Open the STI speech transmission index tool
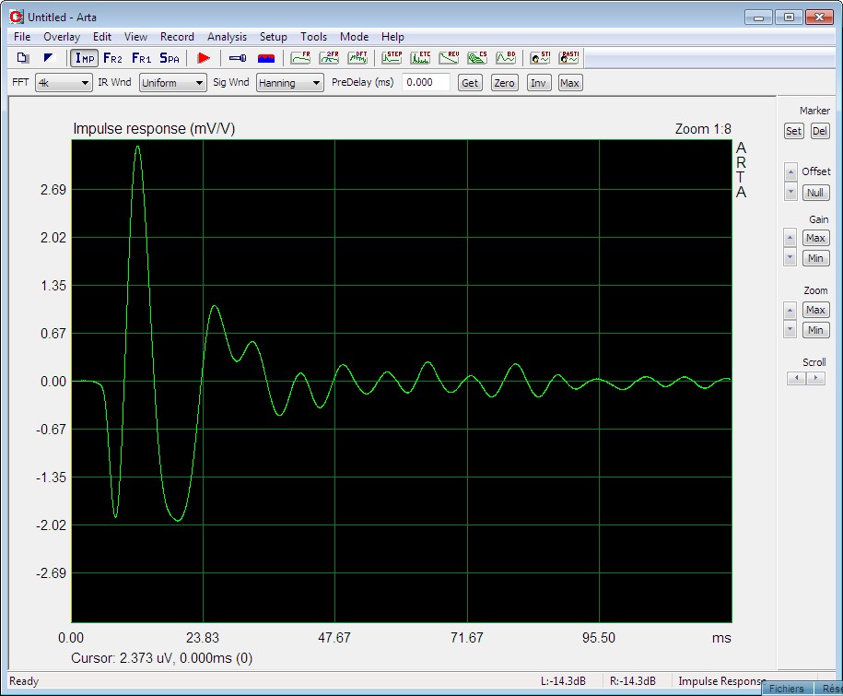The width and height of the screenshot is (843, 696). coord(540,58)
